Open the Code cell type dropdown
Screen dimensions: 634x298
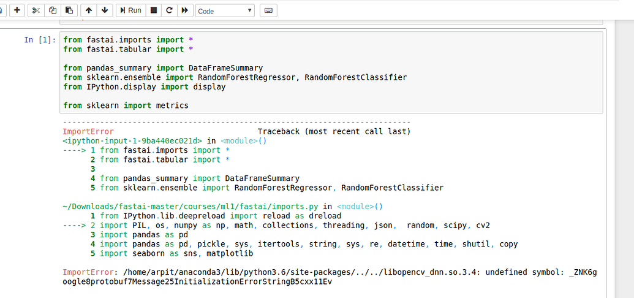pos(225,11)
